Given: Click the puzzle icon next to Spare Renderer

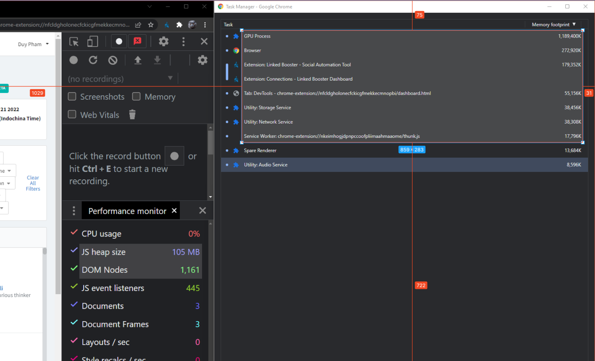Looking at the screenshot, I should (236, 151).
